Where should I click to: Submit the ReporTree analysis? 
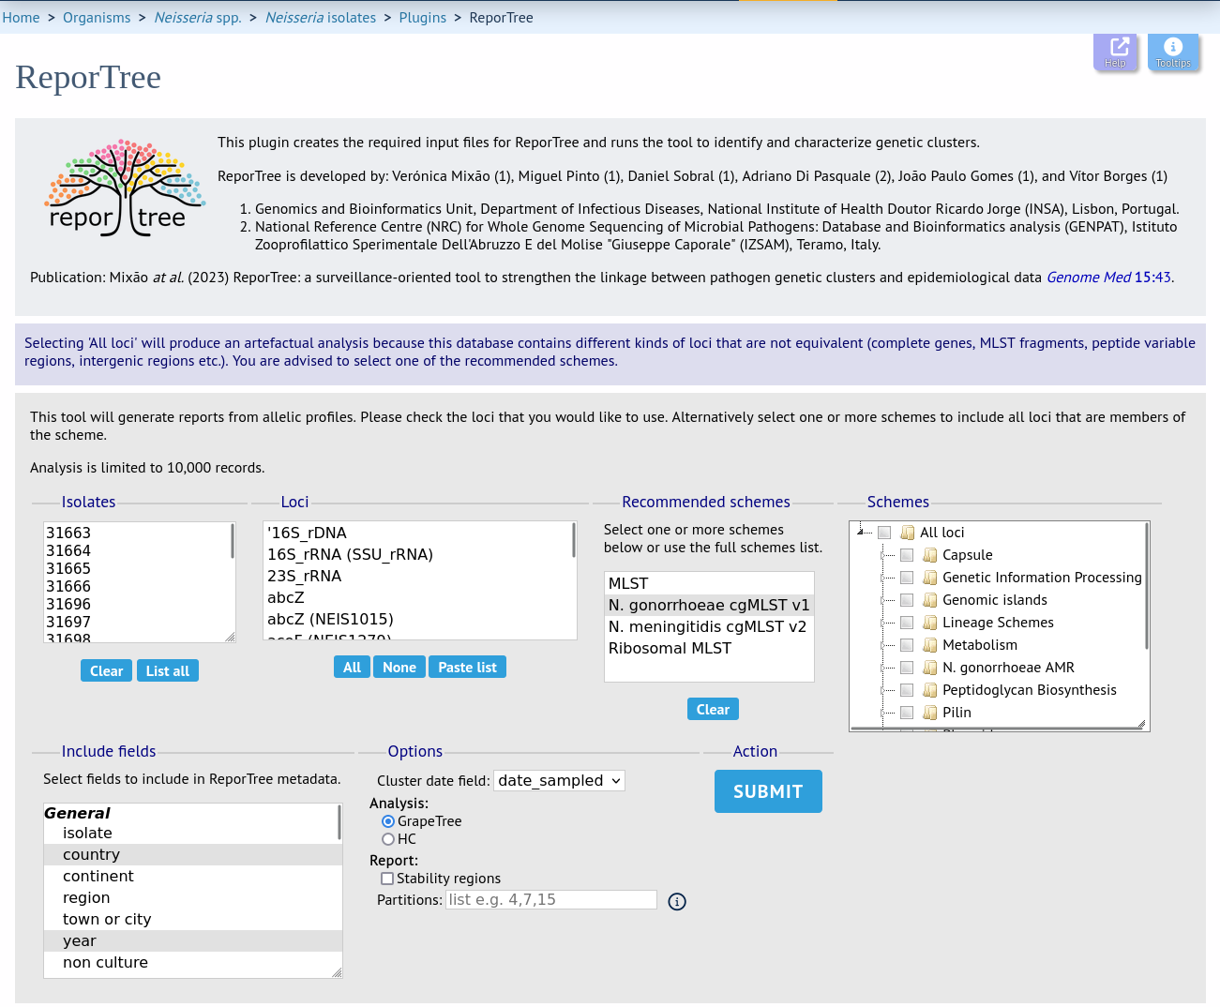click(x=768, y=791)
